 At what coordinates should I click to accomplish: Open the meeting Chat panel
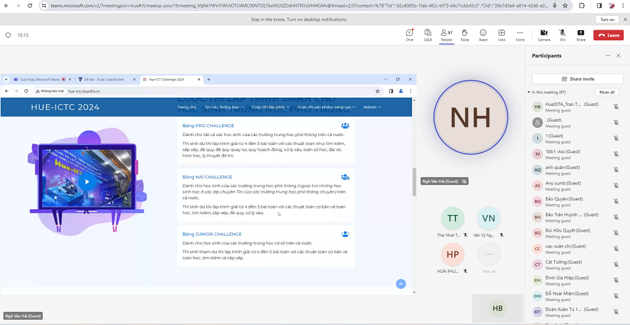coord(409,35)
